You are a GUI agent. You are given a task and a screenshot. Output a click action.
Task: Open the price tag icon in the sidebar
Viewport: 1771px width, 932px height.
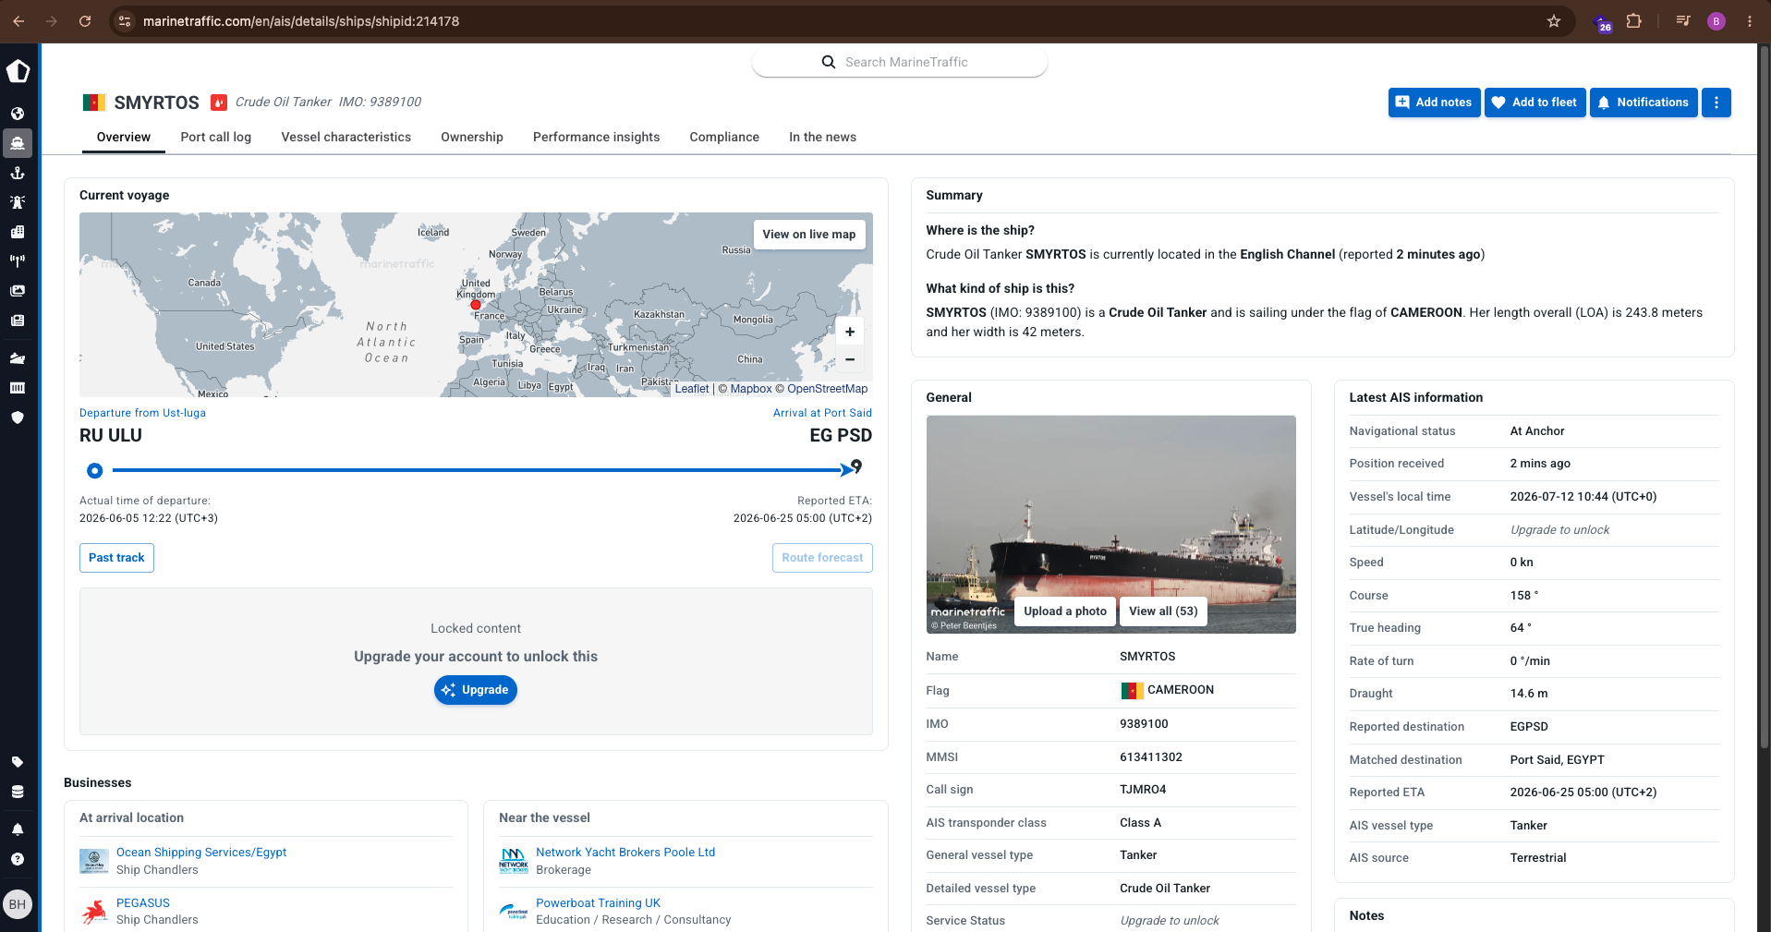[18, 762]
